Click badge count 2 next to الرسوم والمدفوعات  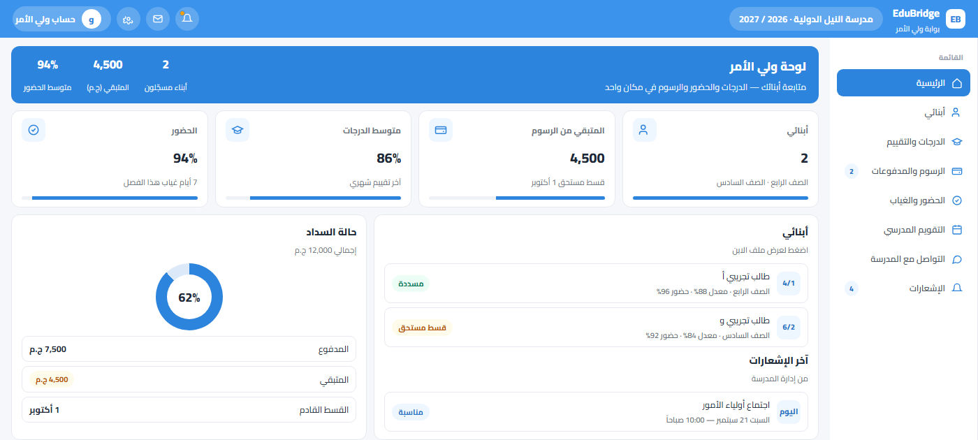(851, 171)
